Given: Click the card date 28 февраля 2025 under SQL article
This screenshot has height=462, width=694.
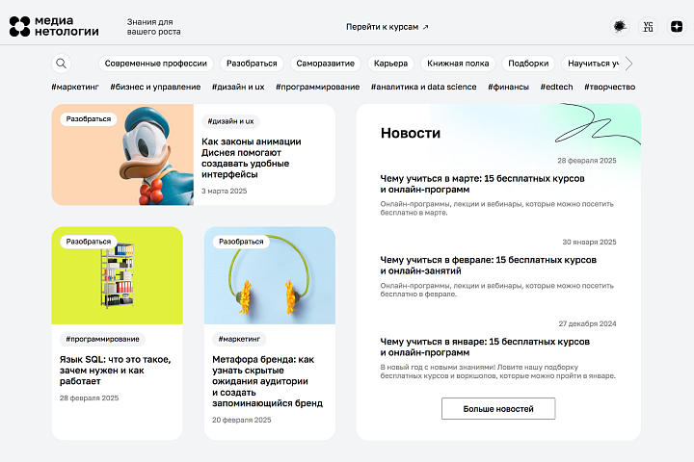Looking at the screenshot, I should [89, 398].
